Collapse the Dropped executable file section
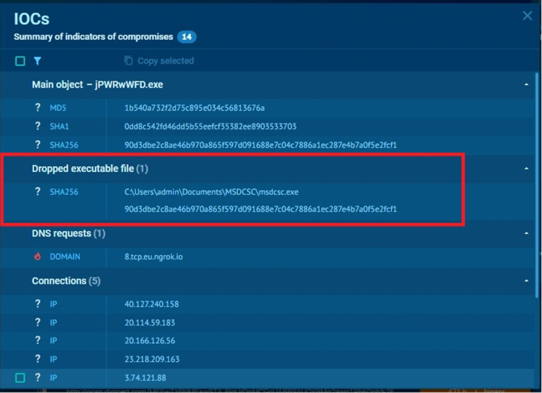Viewport: 542px width, 393px height. click(526, 168)
